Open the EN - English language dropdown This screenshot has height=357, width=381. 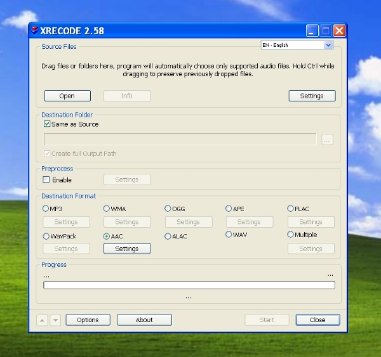point(297,45)
